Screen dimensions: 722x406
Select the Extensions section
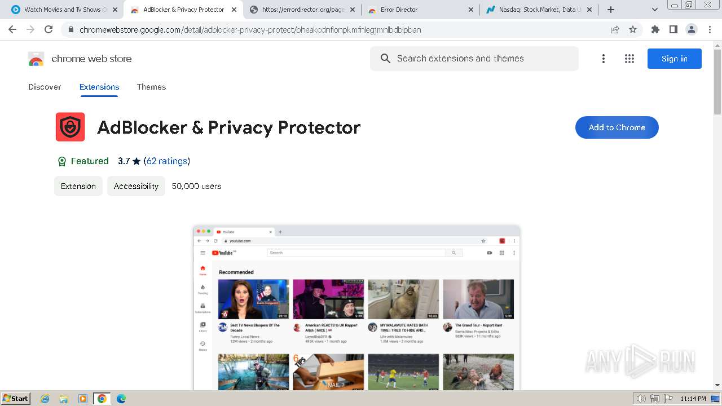pos(99,87)
